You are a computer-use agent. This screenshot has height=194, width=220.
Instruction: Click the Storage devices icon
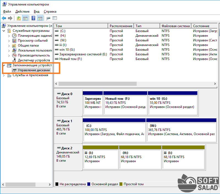9,65
